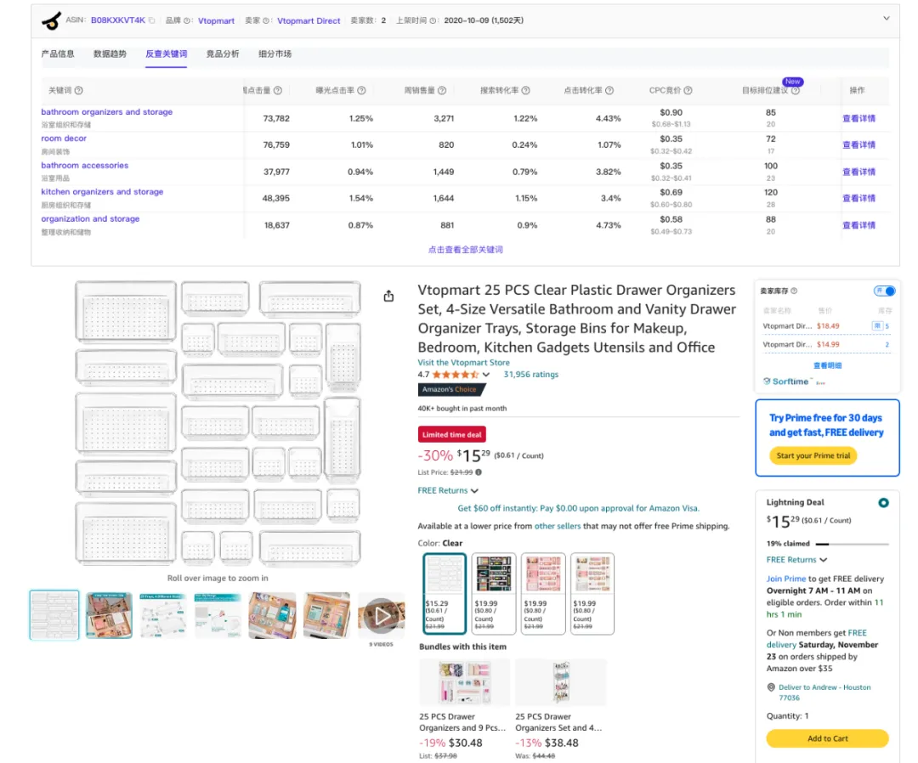Open the Quantity selector
The image size is (918, 763).
click(x=787, y=715)
